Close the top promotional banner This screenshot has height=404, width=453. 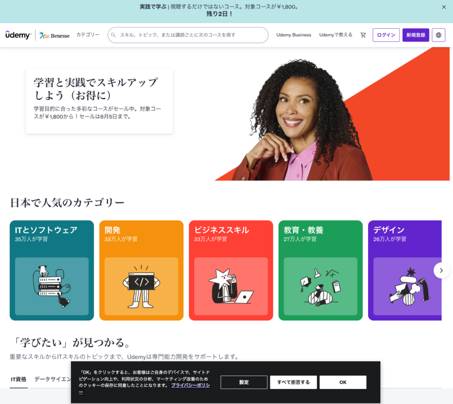click(444, 7)
